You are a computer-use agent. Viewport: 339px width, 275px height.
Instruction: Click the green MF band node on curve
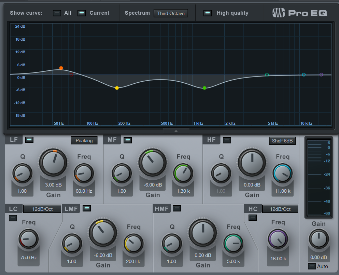204,88
